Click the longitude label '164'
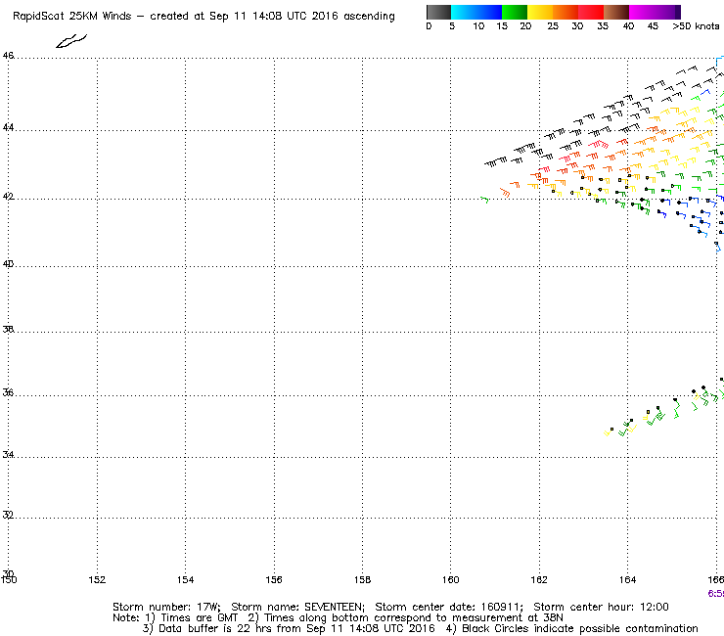 pyautogui.click(x=627, y=579)
